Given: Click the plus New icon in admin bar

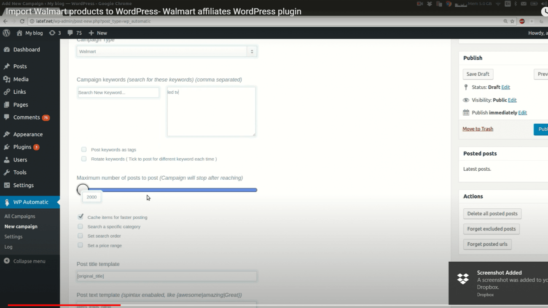Looking at the screenshot, I should click(x=91, y=33).
